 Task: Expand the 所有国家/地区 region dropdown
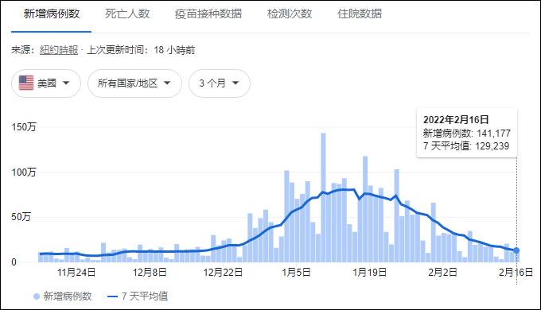134,83
